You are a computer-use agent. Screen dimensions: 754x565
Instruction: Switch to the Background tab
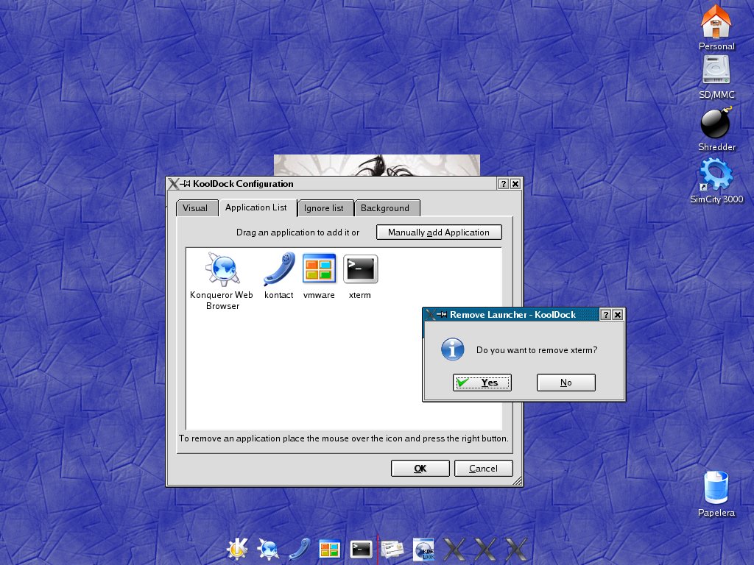[384, 208]
